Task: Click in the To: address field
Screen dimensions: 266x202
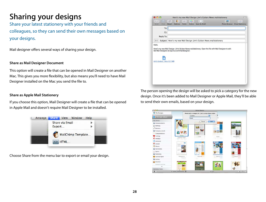Action: [206, 28]
